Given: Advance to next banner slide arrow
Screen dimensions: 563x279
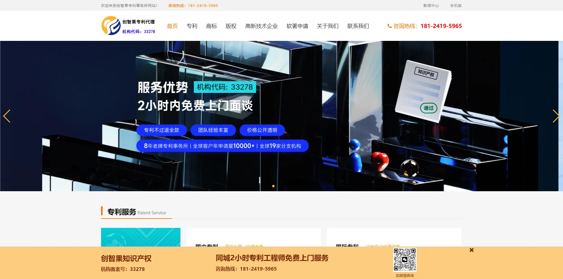Looking at the screenshot, I should (556, 116).
